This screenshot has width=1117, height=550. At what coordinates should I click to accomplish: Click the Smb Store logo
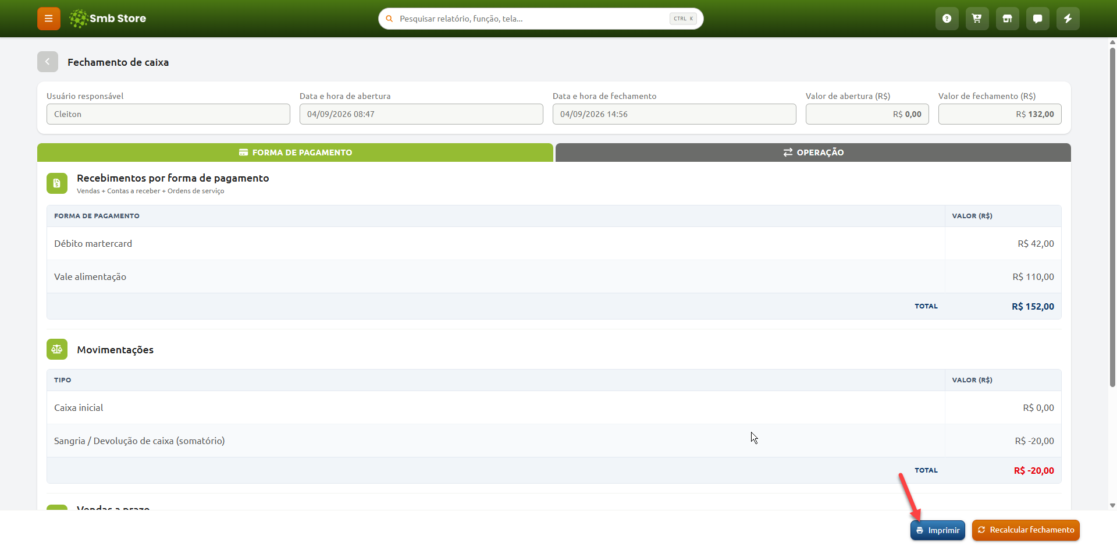pyautogui.click(x=108, y=19)
